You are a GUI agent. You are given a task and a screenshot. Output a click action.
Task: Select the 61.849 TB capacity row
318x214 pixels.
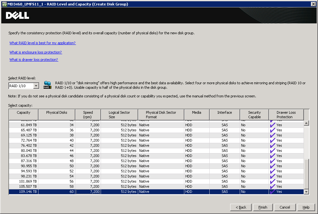tap(156, 125)
